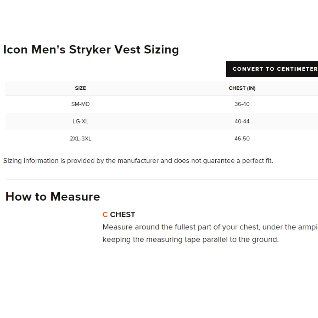The width and height of the screenshot is (318, 318).
Task: Select the 2XL-3XL size cell
Action: 81,138
